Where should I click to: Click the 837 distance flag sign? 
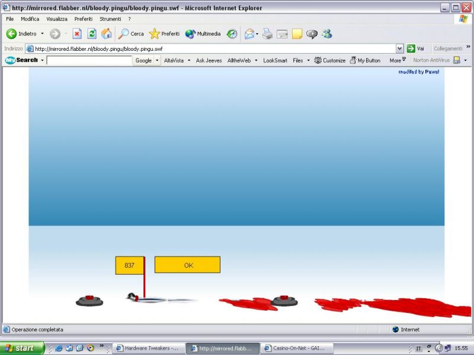pyautogui.click(x=130, y=265)
